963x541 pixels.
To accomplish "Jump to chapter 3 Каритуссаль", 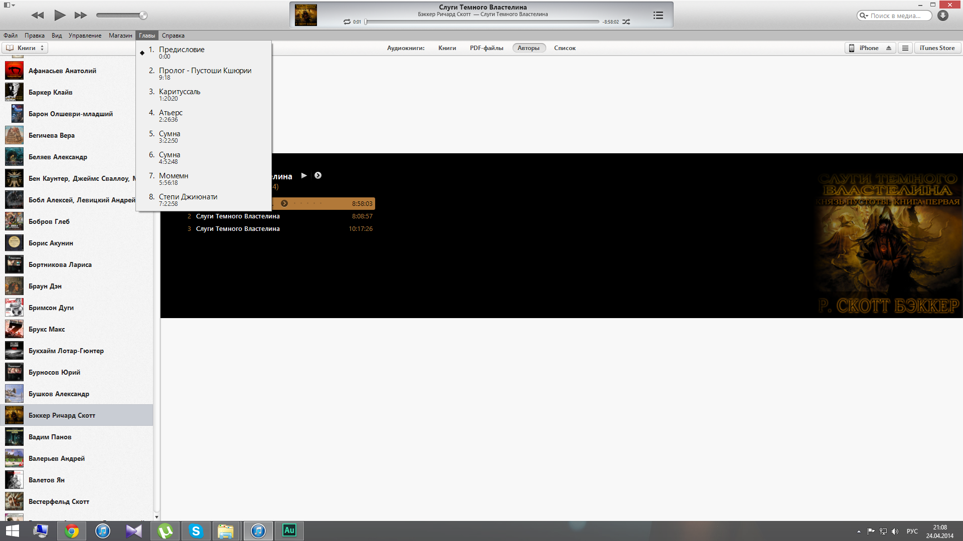I will [x=204, y=95].
